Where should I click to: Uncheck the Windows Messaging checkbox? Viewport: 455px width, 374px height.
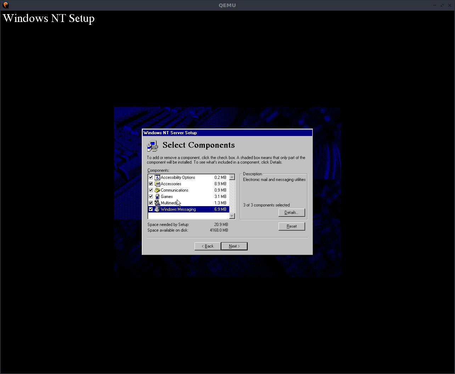pos(151,209)
